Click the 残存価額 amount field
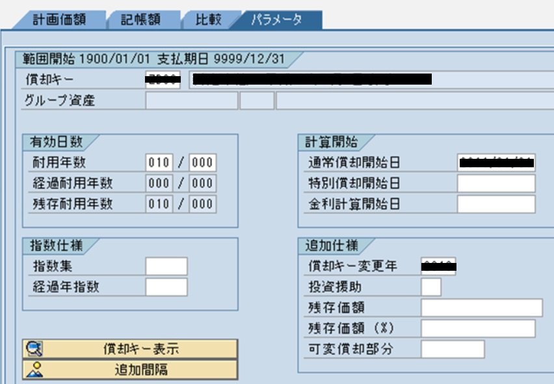Image resolution: width=554 pixels, height=384 pixels. tap(482, 308)
